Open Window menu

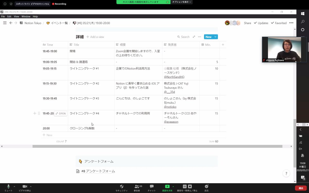(x=26, y=16)
